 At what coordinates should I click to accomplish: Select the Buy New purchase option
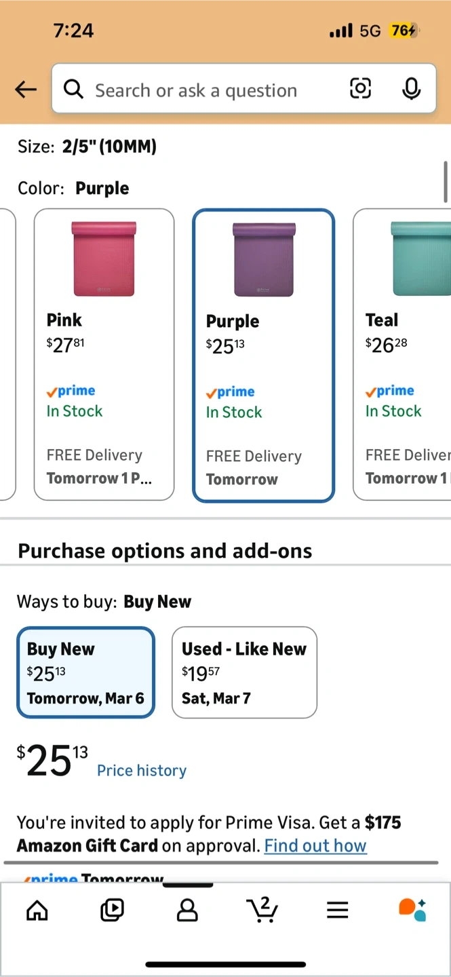pos(85,672)
